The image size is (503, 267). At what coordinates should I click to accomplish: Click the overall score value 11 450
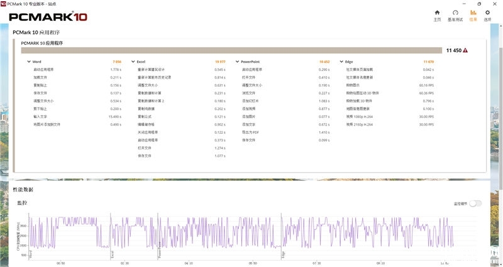click(x=453, y=50)
